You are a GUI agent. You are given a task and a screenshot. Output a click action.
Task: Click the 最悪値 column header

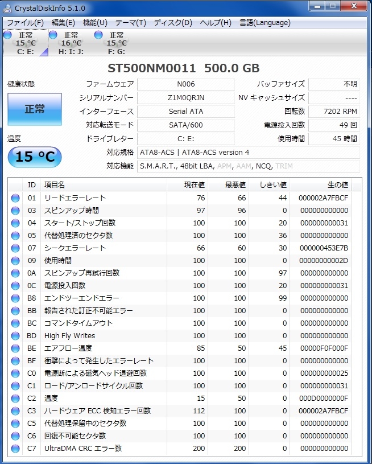pyautogui.click(x=228, y=185)
